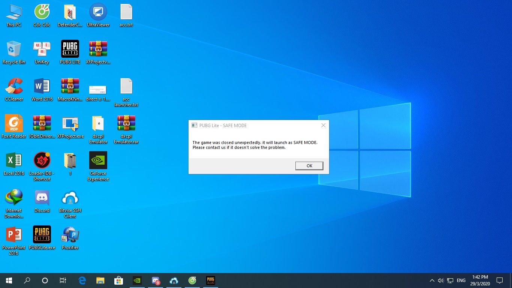512x288 pixels.
Task: Select the This PC desktop icon
Action: (x=14, y=16)
